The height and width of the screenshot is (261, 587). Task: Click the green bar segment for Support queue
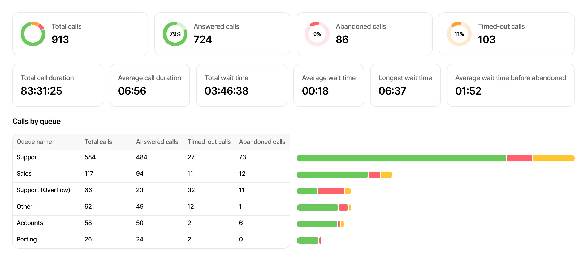[x=401, y=158]
